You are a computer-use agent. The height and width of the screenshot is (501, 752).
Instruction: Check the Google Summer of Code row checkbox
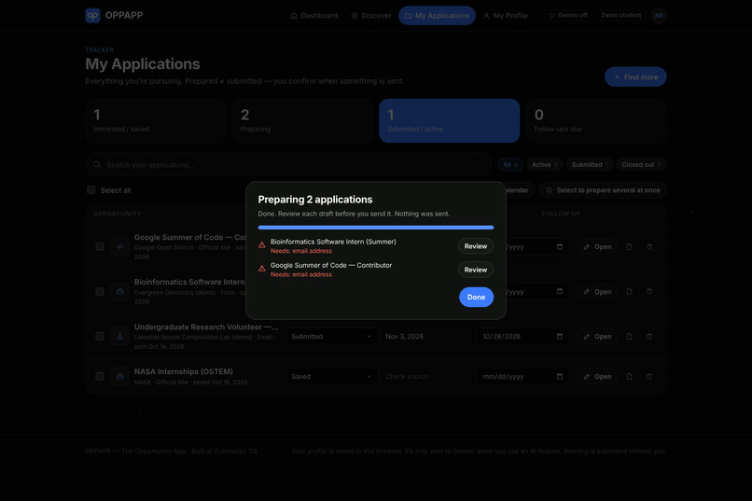[x=99, y=246]
